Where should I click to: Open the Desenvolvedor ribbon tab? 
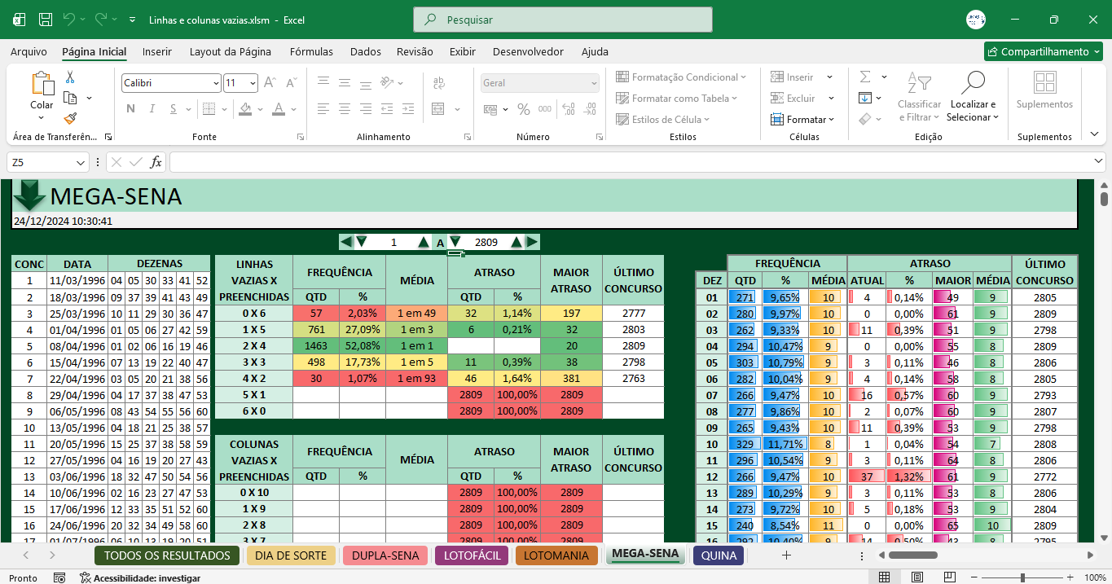coord(528,51)
